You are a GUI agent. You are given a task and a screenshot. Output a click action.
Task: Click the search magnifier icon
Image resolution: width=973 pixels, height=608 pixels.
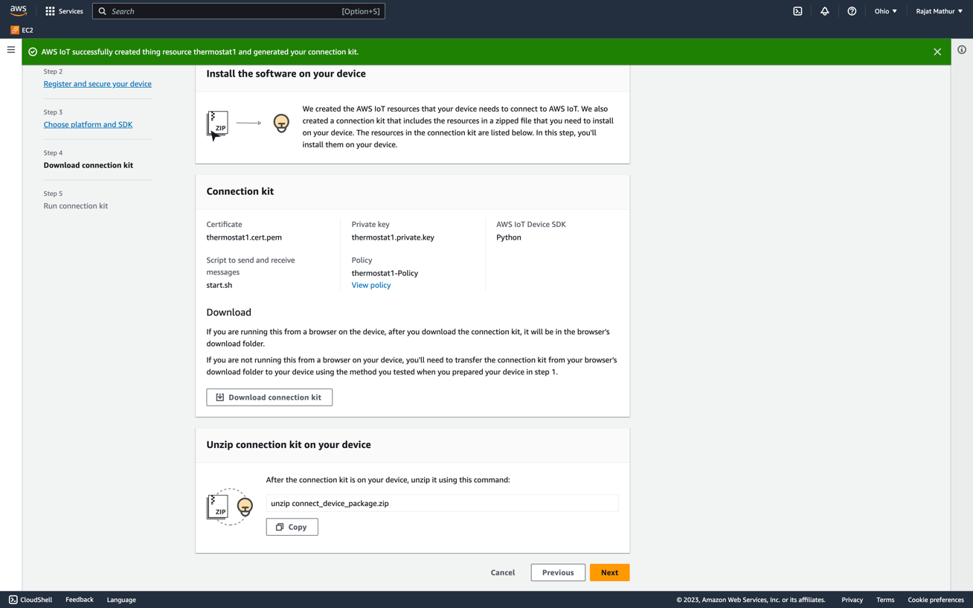103,11
